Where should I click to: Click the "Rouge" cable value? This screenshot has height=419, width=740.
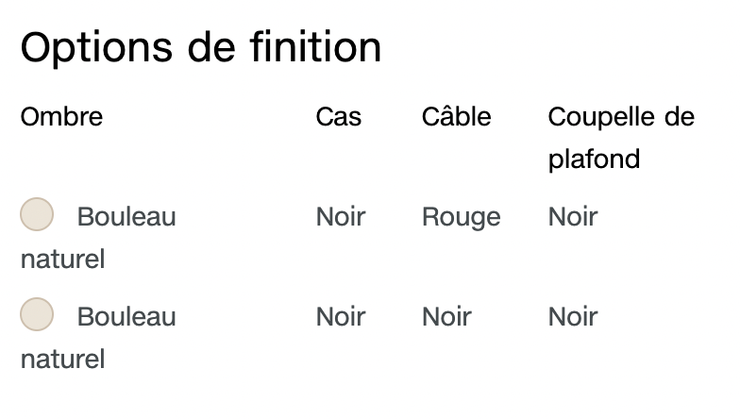[x=461, y=217]
